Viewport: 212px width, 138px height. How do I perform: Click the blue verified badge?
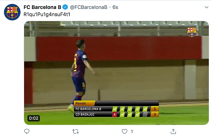click(65, 7)
